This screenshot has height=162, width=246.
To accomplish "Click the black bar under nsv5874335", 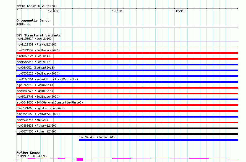I will 127,134.
